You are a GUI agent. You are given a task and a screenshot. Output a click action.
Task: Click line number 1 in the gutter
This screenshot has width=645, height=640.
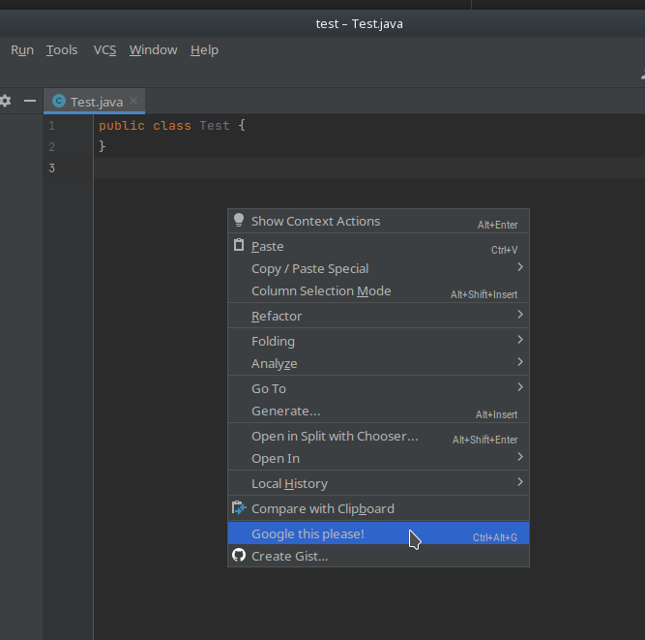click(52, 126)
